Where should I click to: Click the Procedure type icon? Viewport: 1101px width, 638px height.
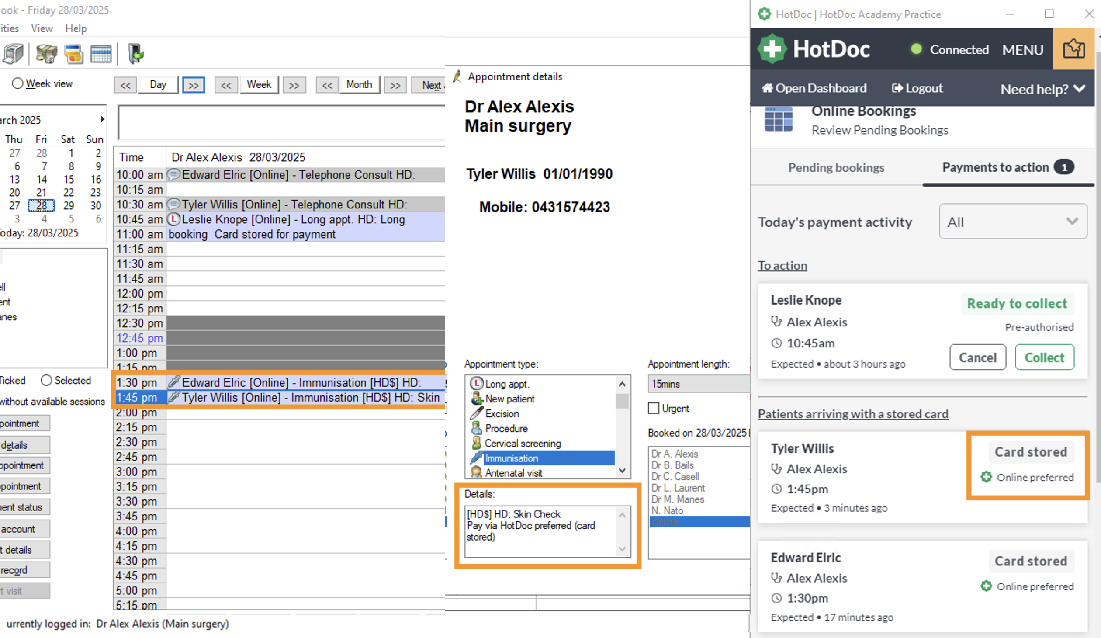[x=477, y=428]
